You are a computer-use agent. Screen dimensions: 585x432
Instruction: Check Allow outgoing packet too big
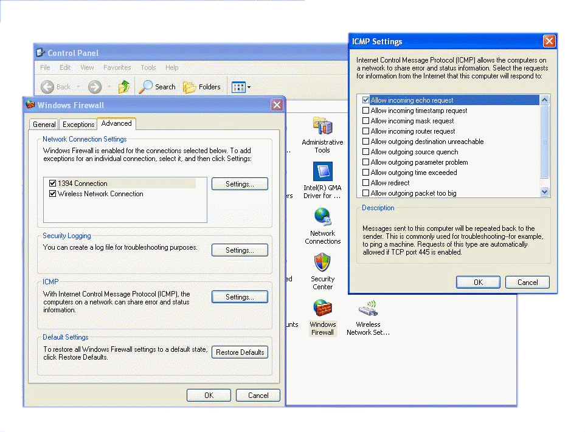(x=365, y=193)
